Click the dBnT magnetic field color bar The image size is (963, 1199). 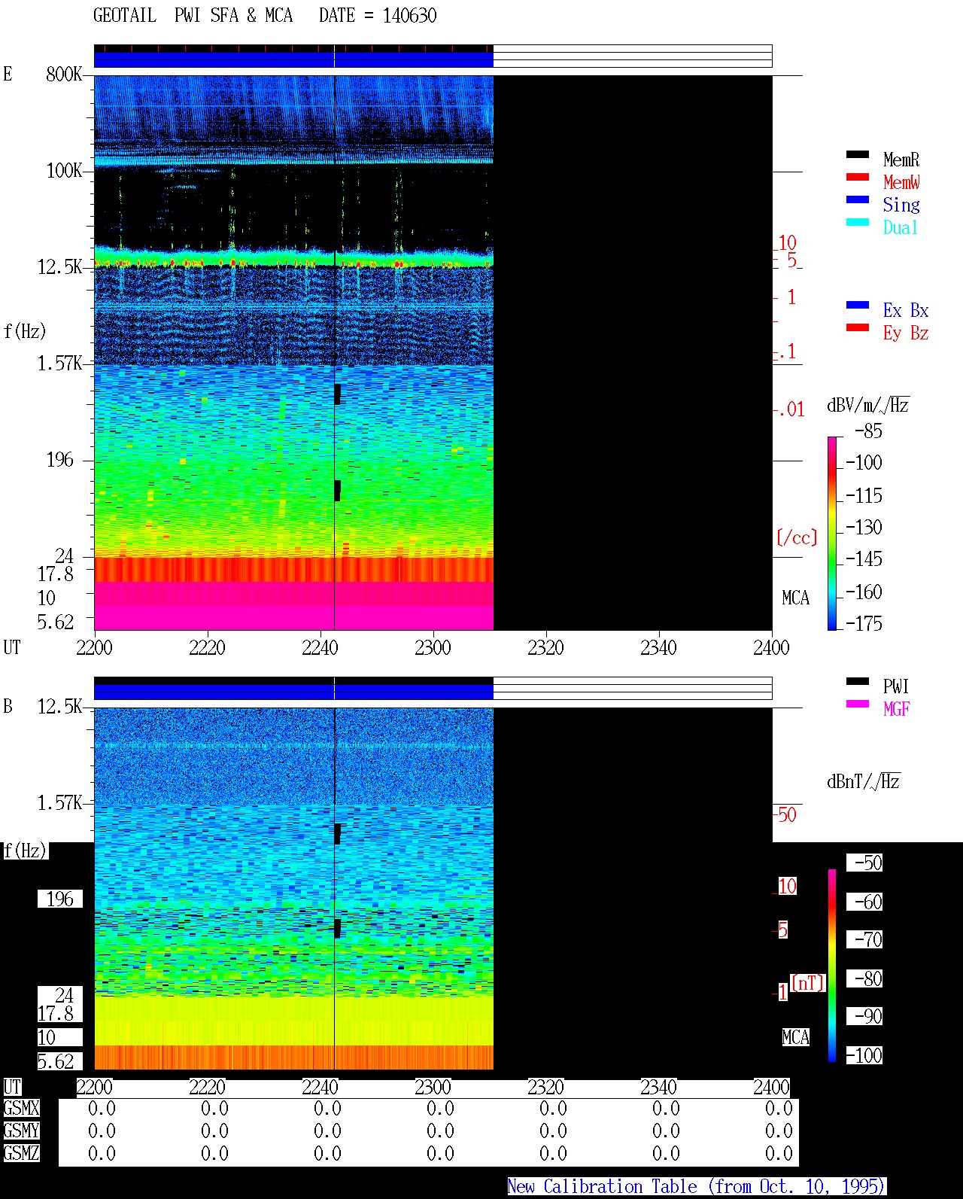coord(832,966)
